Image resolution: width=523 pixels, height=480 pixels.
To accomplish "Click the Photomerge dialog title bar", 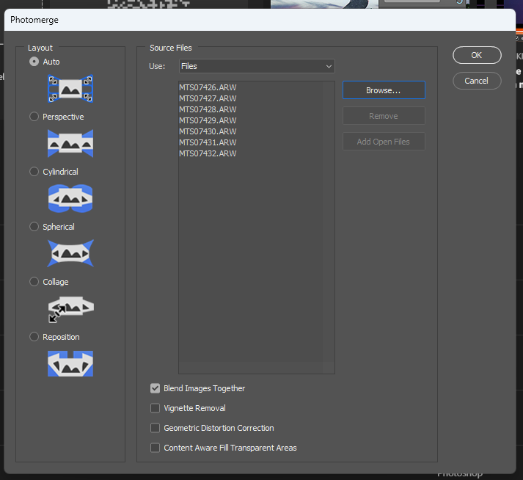I will (260, 20).
